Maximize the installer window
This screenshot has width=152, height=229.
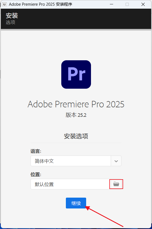[127, 4]
